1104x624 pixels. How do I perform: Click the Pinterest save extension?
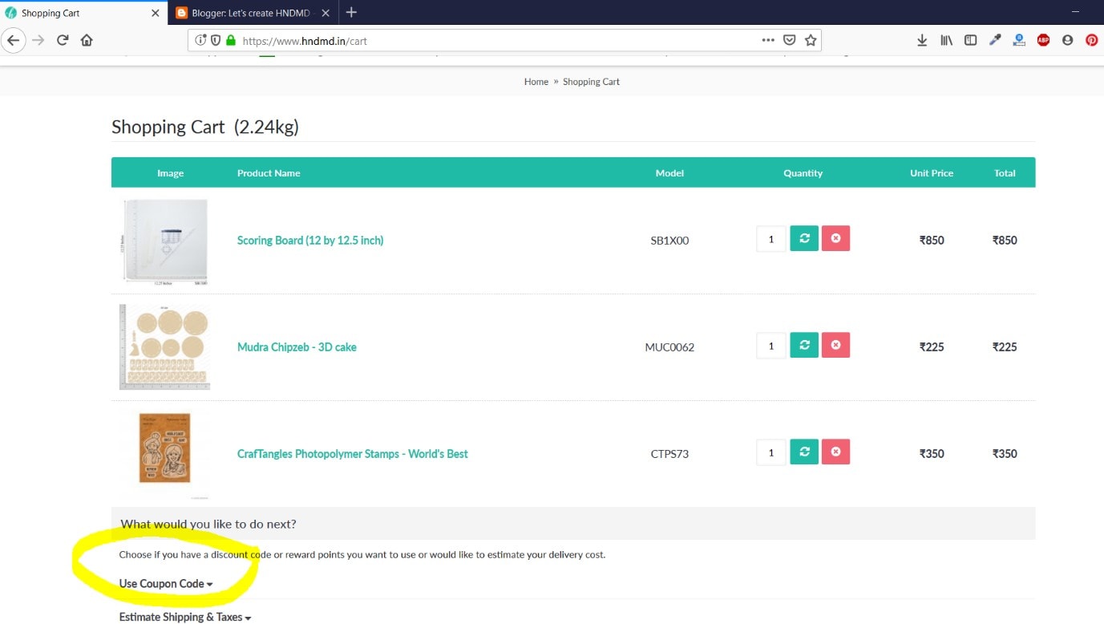coord(1091,40)
